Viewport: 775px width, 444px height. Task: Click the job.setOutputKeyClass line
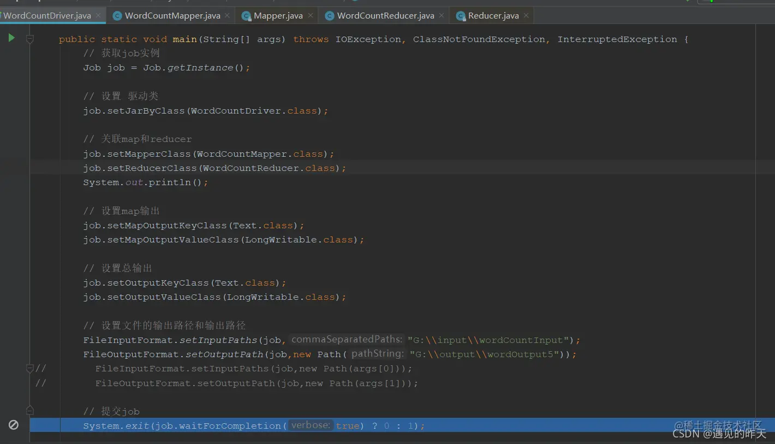pyautogui.click(x=184, y=283)
